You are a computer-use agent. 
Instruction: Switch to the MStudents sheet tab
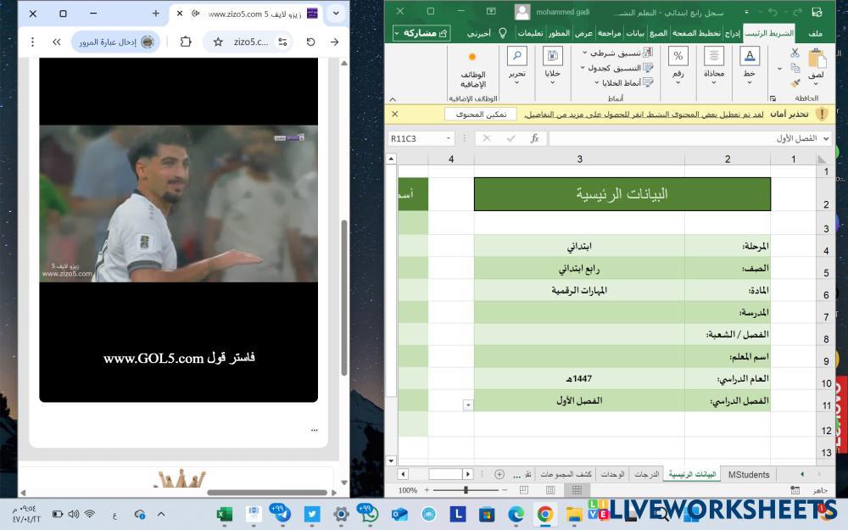(749, 474)
